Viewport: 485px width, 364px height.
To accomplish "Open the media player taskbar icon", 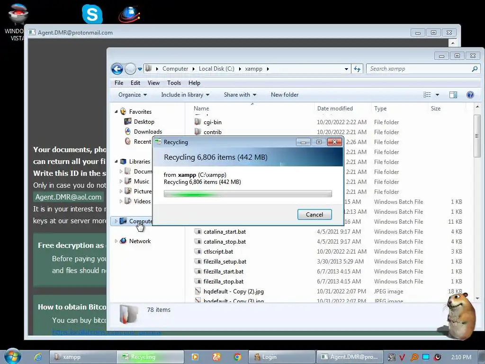I will pos(195,357).
